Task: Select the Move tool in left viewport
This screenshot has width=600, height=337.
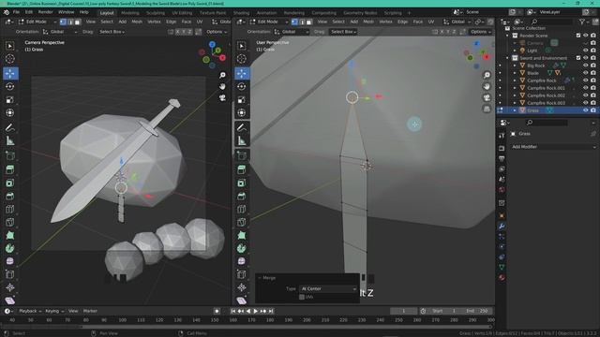Action: tap(10, 73)
